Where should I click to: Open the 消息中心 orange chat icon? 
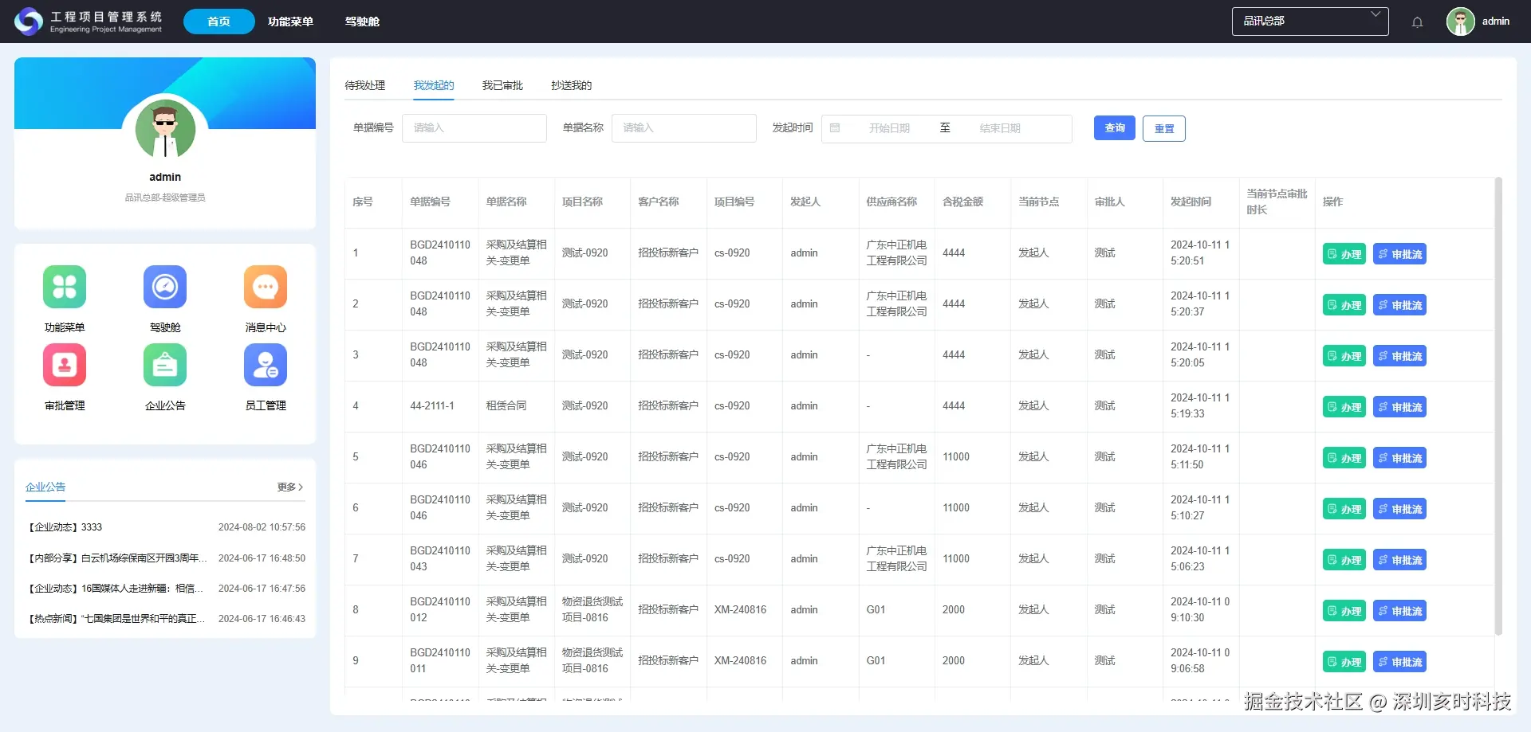coord(266,287)
